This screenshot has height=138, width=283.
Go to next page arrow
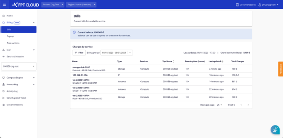click(x=248, y=105)
